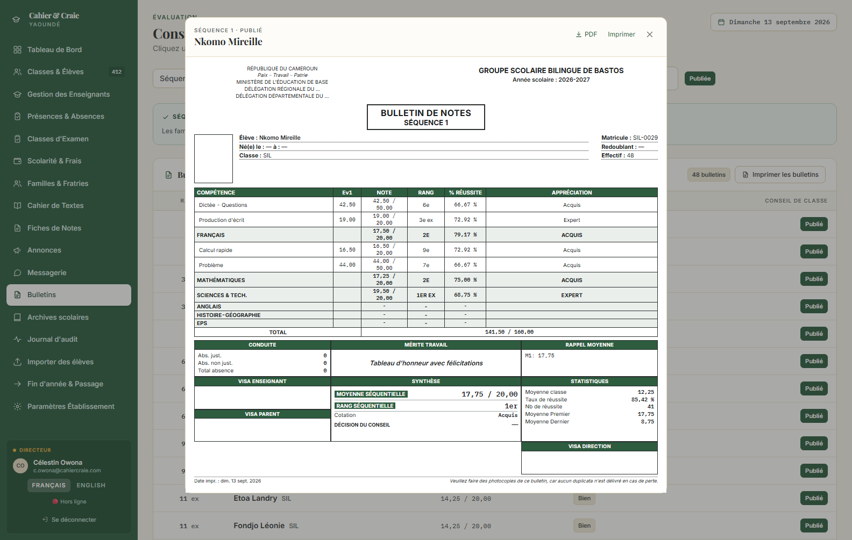The width and height of the screenshot is (852, 540).
Task: Open Classes & Élèves icon
Action: pyautogui.click(x=17, y=71)
